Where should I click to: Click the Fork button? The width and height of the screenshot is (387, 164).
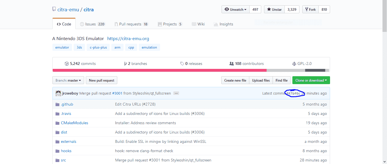click(x=311, y=9)
